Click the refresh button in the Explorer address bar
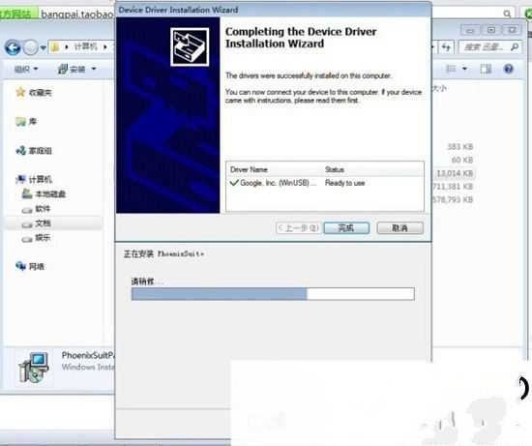This screenshot has height=446, width=532. click(446, 47)
